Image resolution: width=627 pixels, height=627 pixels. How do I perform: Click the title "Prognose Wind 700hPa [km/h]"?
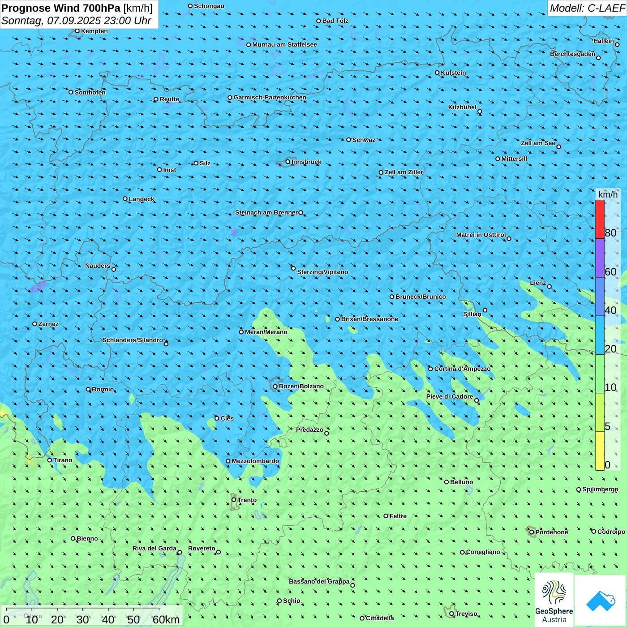(x=77, y=8)
